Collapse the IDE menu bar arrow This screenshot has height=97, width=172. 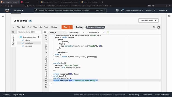[13, 27]
